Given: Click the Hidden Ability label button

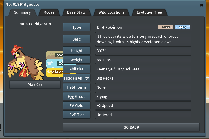Looking at the screenshot, I should (77, 78).
